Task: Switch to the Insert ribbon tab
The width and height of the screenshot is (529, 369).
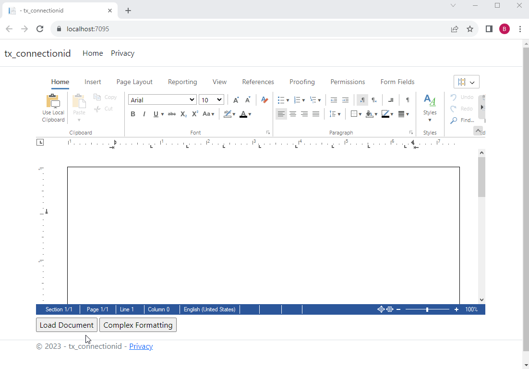Action: pyautogui.click(x=93, y=82)
